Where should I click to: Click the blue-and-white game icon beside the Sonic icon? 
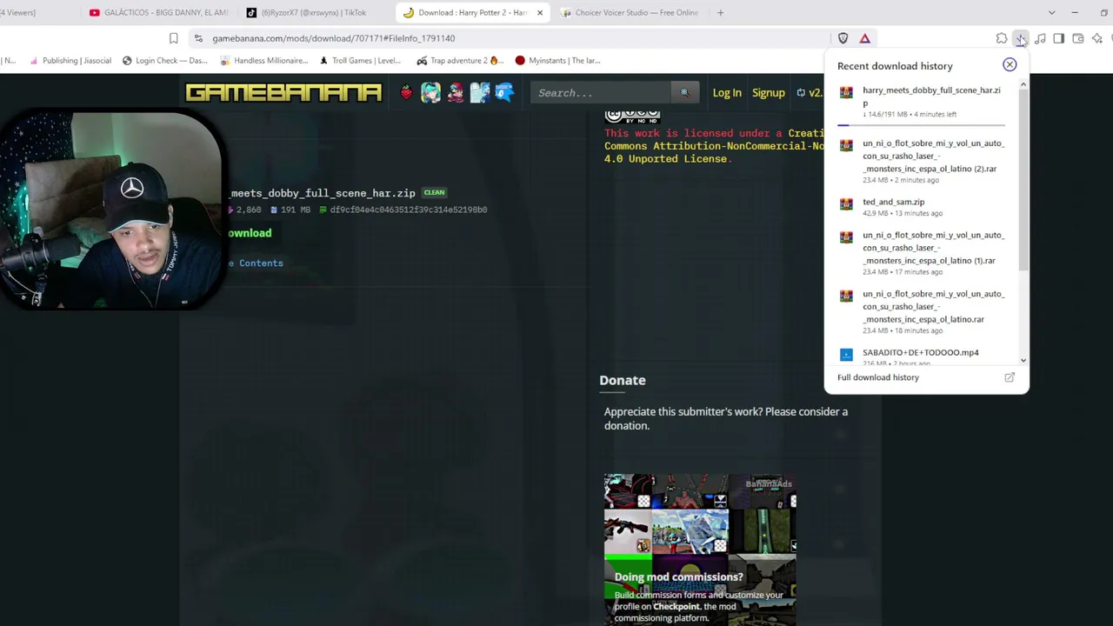pyautogui.click(x=480, y=92)
